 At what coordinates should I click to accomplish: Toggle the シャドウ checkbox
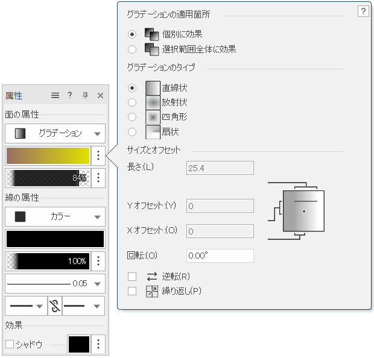click(x=10, y=344)
